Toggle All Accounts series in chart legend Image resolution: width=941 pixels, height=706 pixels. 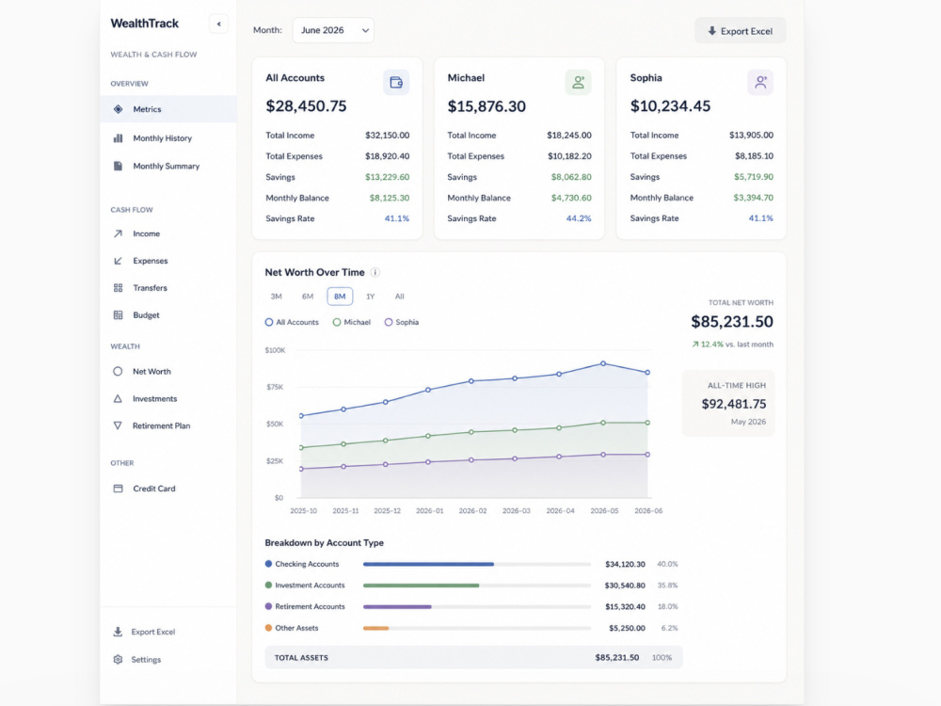(292, 322)
